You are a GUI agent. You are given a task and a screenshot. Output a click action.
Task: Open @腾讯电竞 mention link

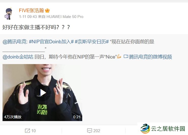[15, 42]
